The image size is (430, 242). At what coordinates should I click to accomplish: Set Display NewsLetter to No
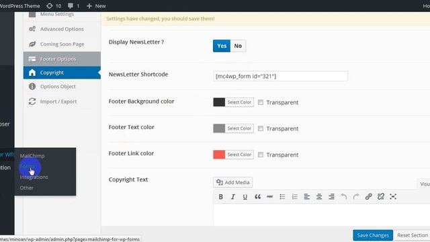[x=238, y=46]
